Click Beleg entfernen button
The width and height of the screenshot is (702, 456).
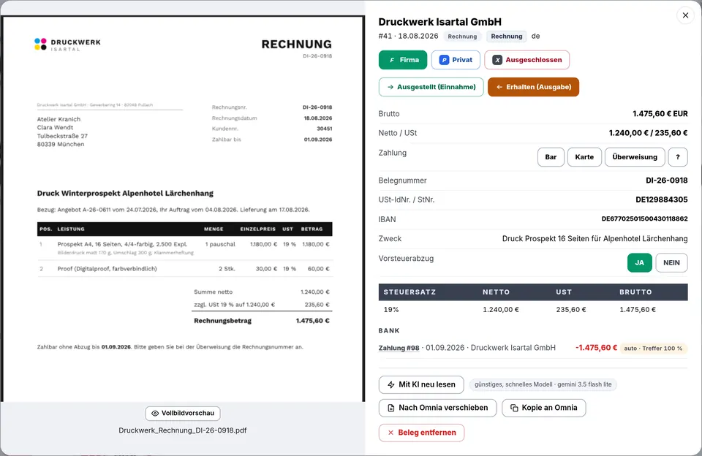[421, 433]
